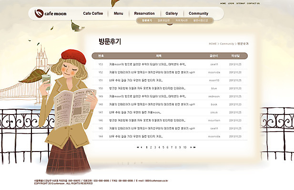Click the date in row 153

tap(235, 64)
